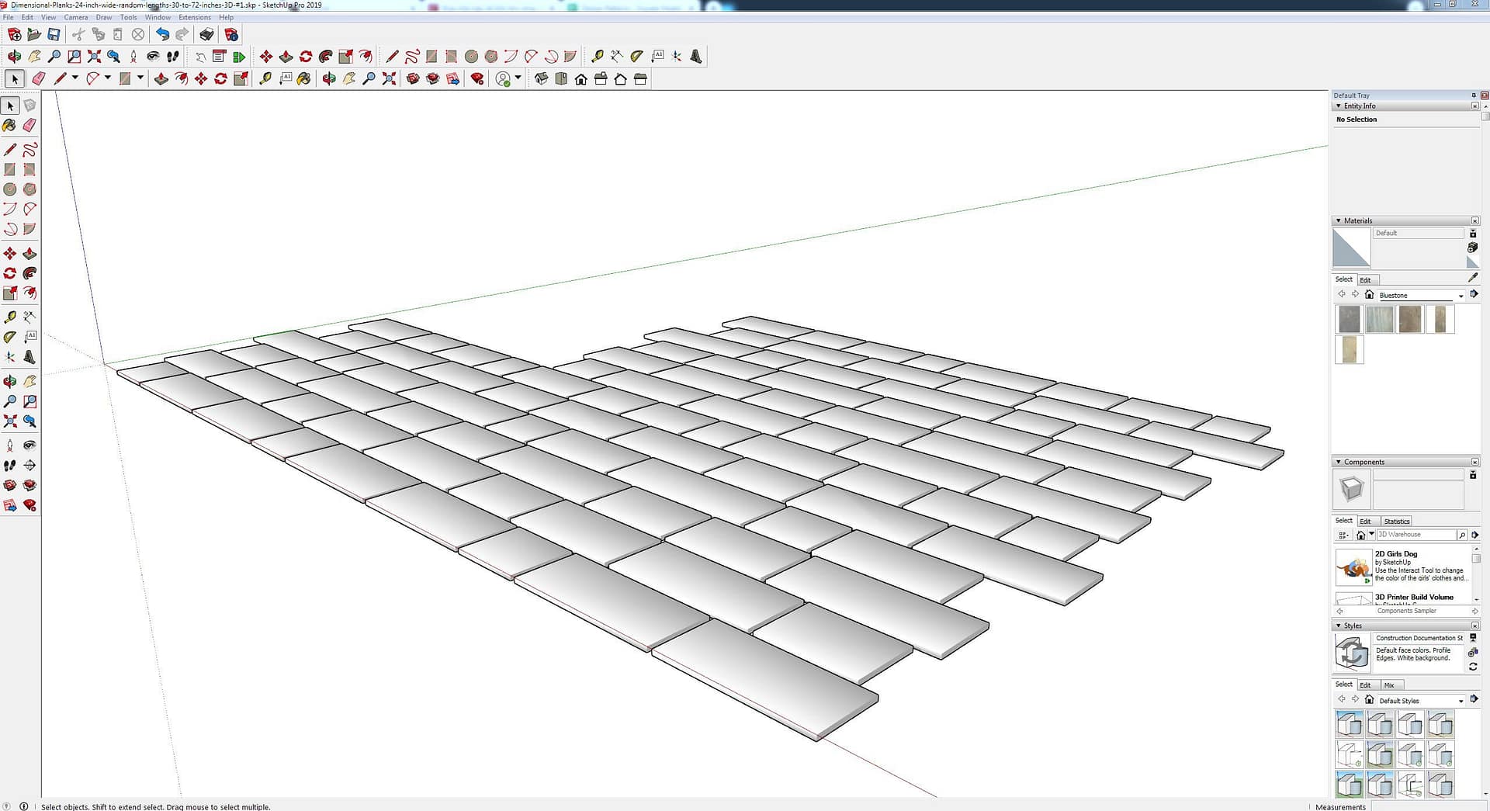The image size is (1490, 811).
Task: Click the Save icon in the top toolbar
Action: (x=54, y=34)
